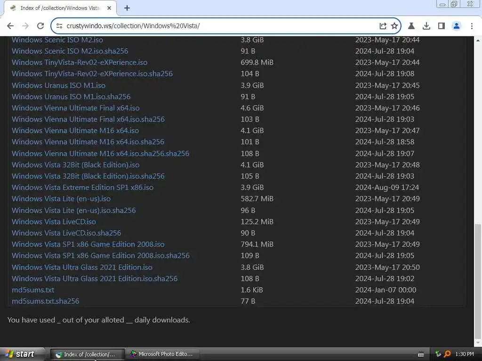The height and width of the screenshot is (361, 482).
Task: Select the 582.7 MiB size value
Action: point(257,199)
